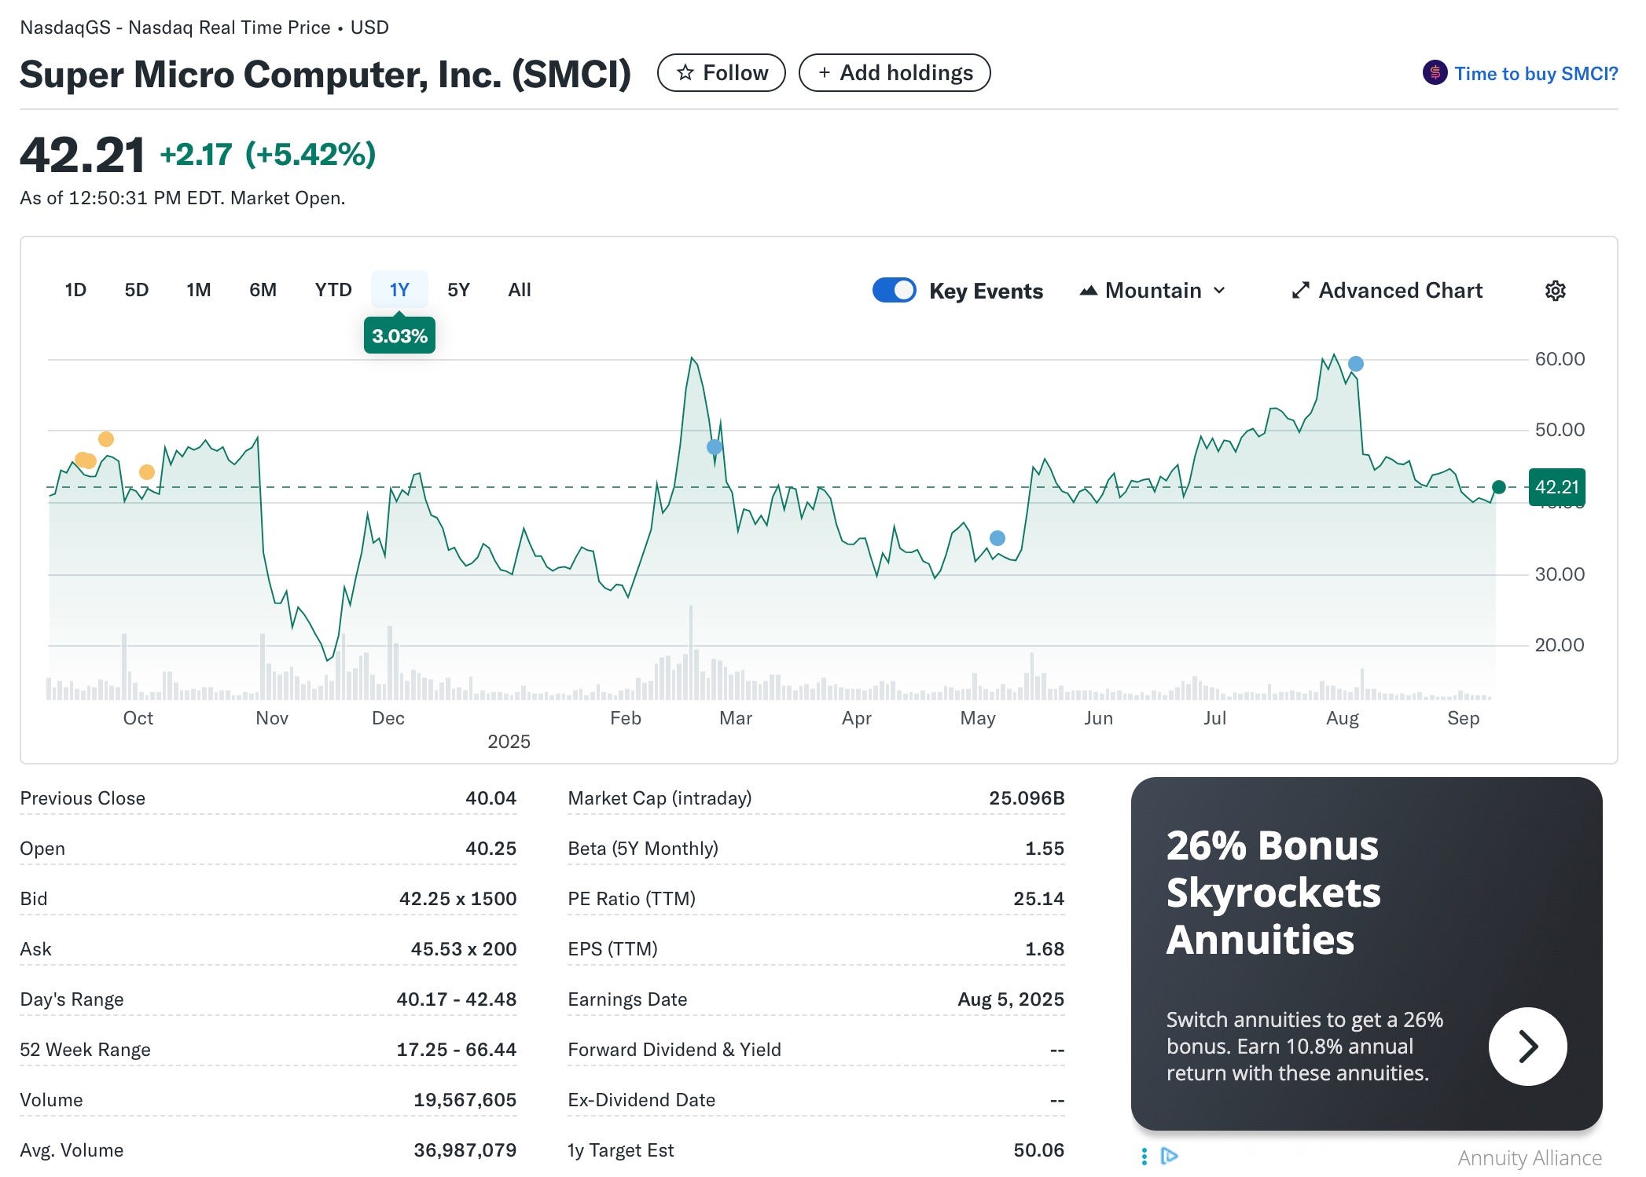Viewport: 1646px width, 1177px height.
Task: Select the 5Y time range tab
Action: click(x=458, y=290)
